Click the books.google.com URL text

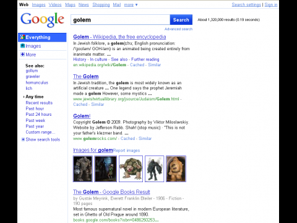[116, 220]
